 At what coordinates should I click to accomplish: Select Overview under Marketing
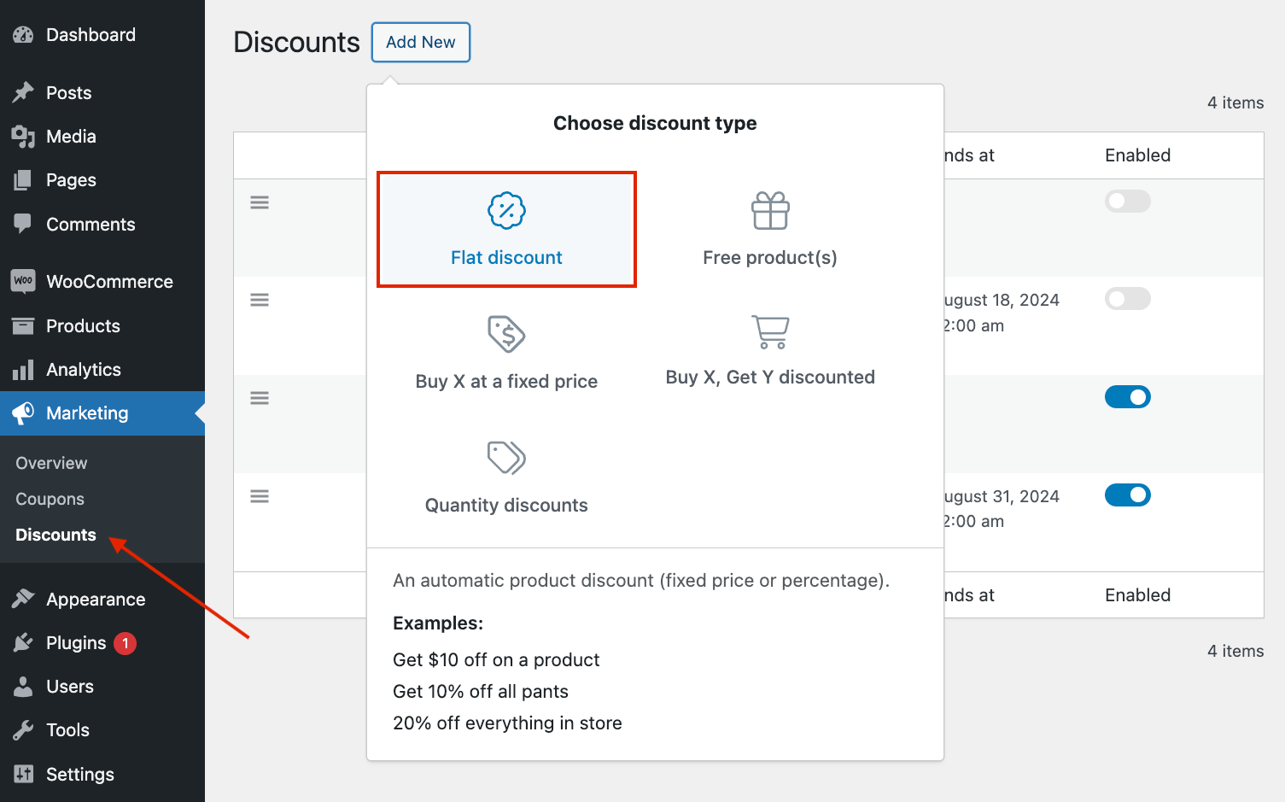pos(50,462)
